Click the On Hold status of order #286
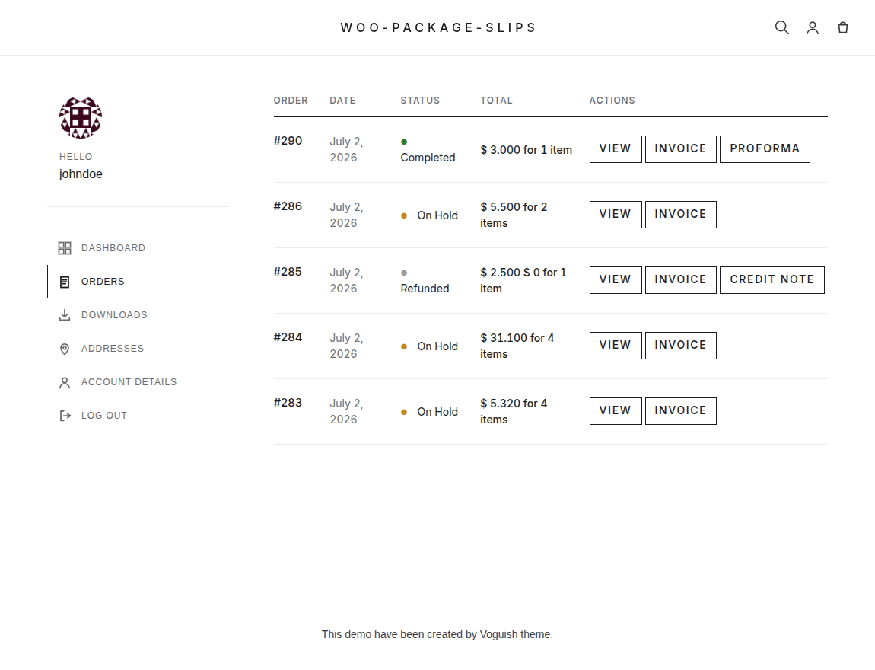Screen dimensions: 875x670 tap(437, 215)
